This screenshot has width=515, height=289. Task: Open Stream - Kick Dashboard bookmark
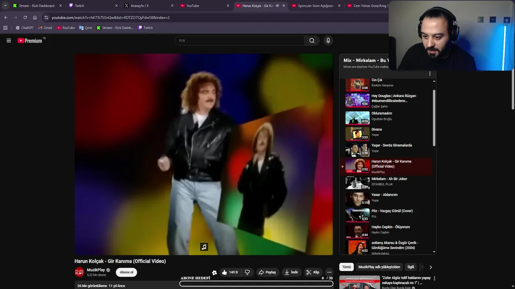tap(115, 28)
